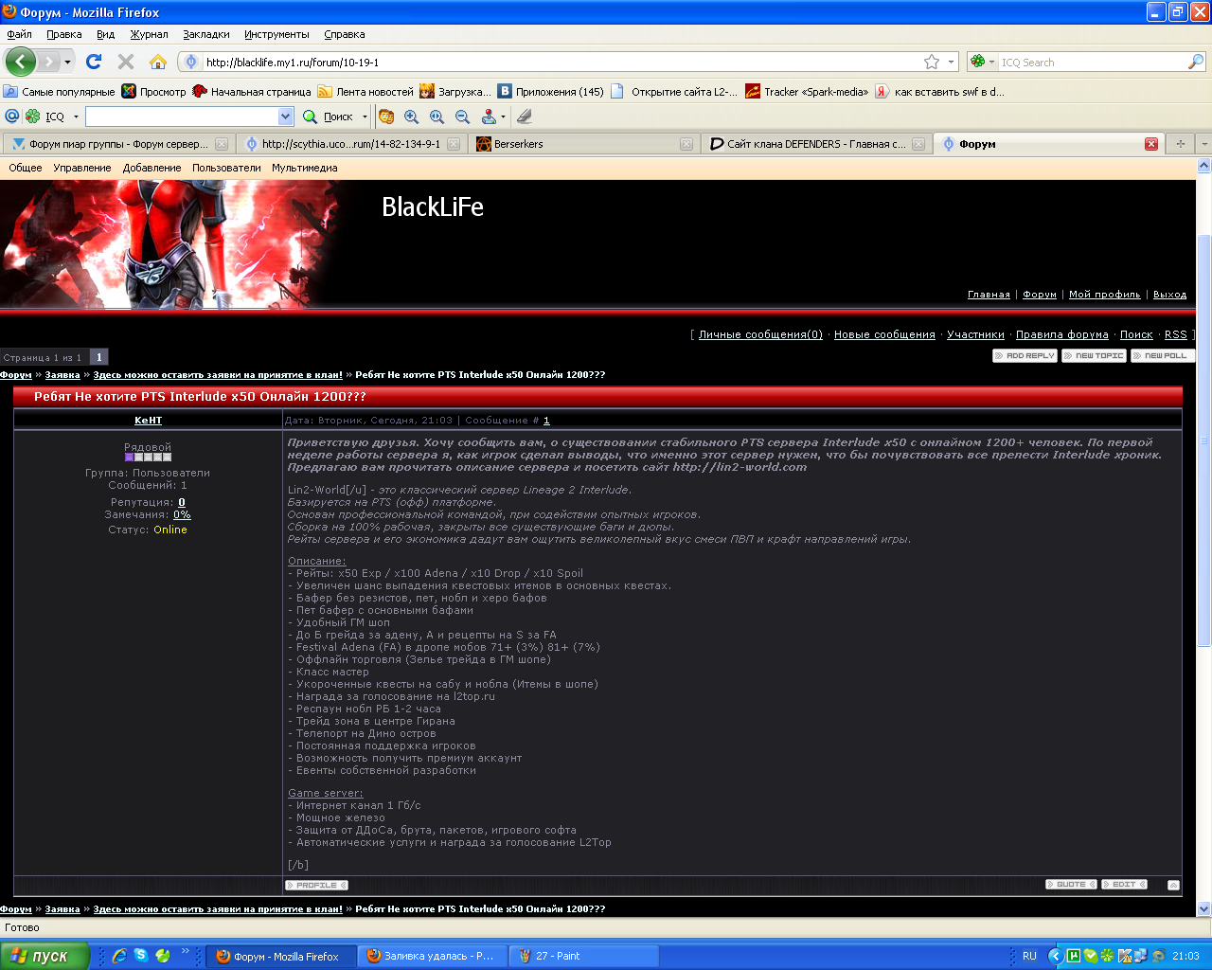Image resolution: width=1212 pixels, height=970 pixels.
Task: Close the active Форум tab
Action: (x=1151, y=144)
